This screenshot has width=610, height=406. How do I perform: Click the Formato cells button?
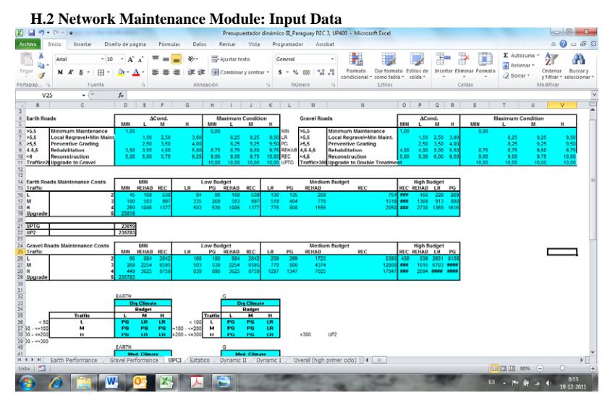[485, 65]
